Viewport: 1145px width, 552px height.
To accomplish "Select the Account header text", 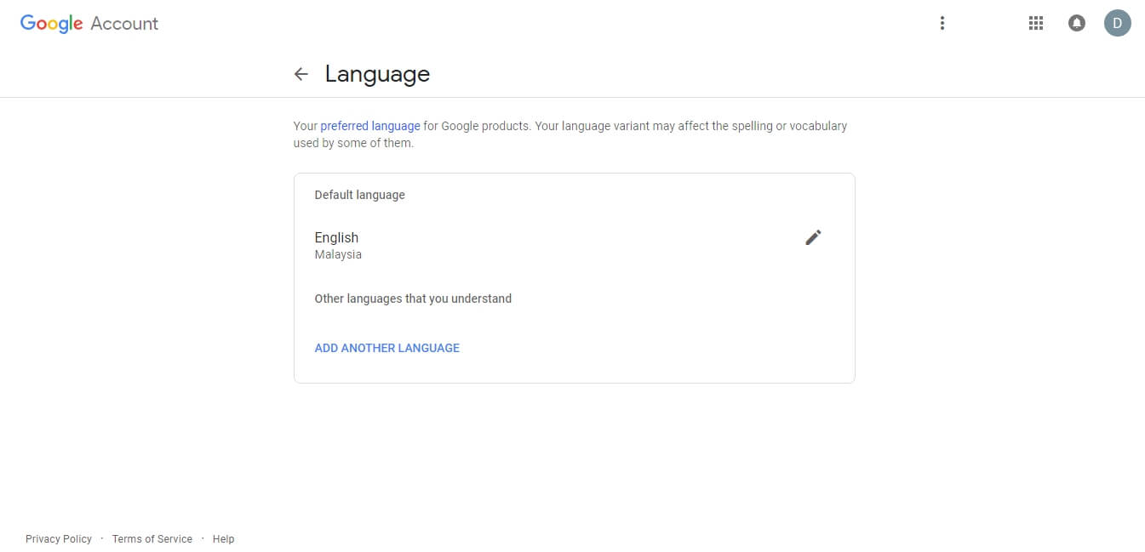I will [x=124, y=23].
